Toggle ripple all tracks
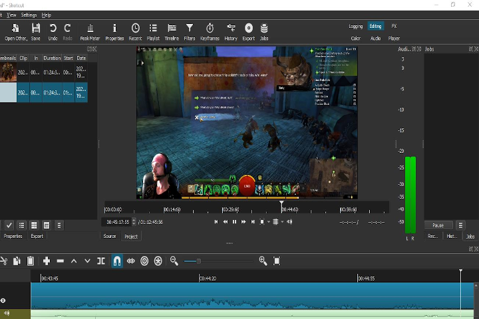This screenshot has width=479, height=319. (x=158, y=261)
